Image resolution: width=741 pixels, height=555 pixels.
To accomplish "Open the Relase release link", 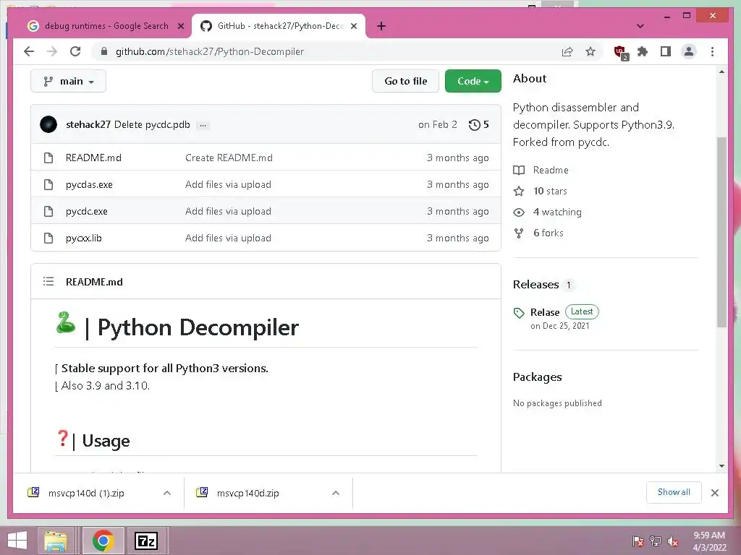I will [x=545, y=312].
